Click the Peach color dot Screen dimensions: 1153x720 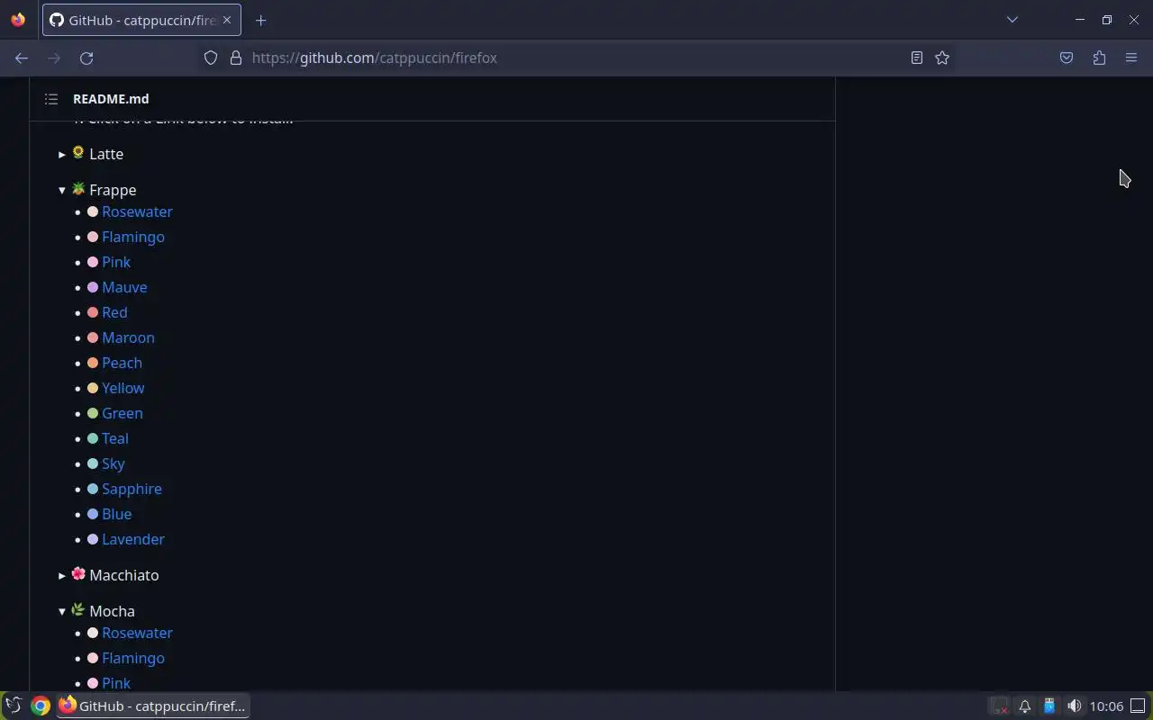pyautogui.click(x=93, y=363)
